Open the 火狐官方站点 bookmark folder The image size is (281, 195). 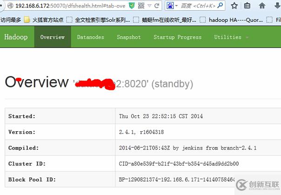click(x=44, y=20)
